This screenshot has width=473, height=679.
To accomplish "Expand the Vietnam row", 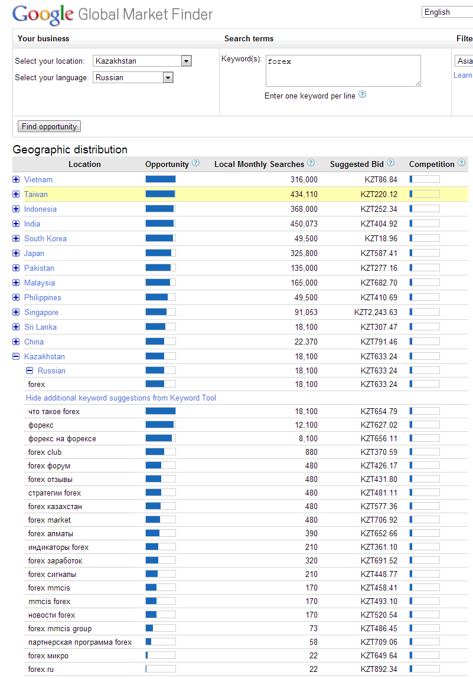I will tap(16, 179).
